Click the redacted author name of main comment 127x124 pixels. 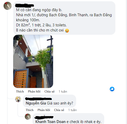[25, 5]
